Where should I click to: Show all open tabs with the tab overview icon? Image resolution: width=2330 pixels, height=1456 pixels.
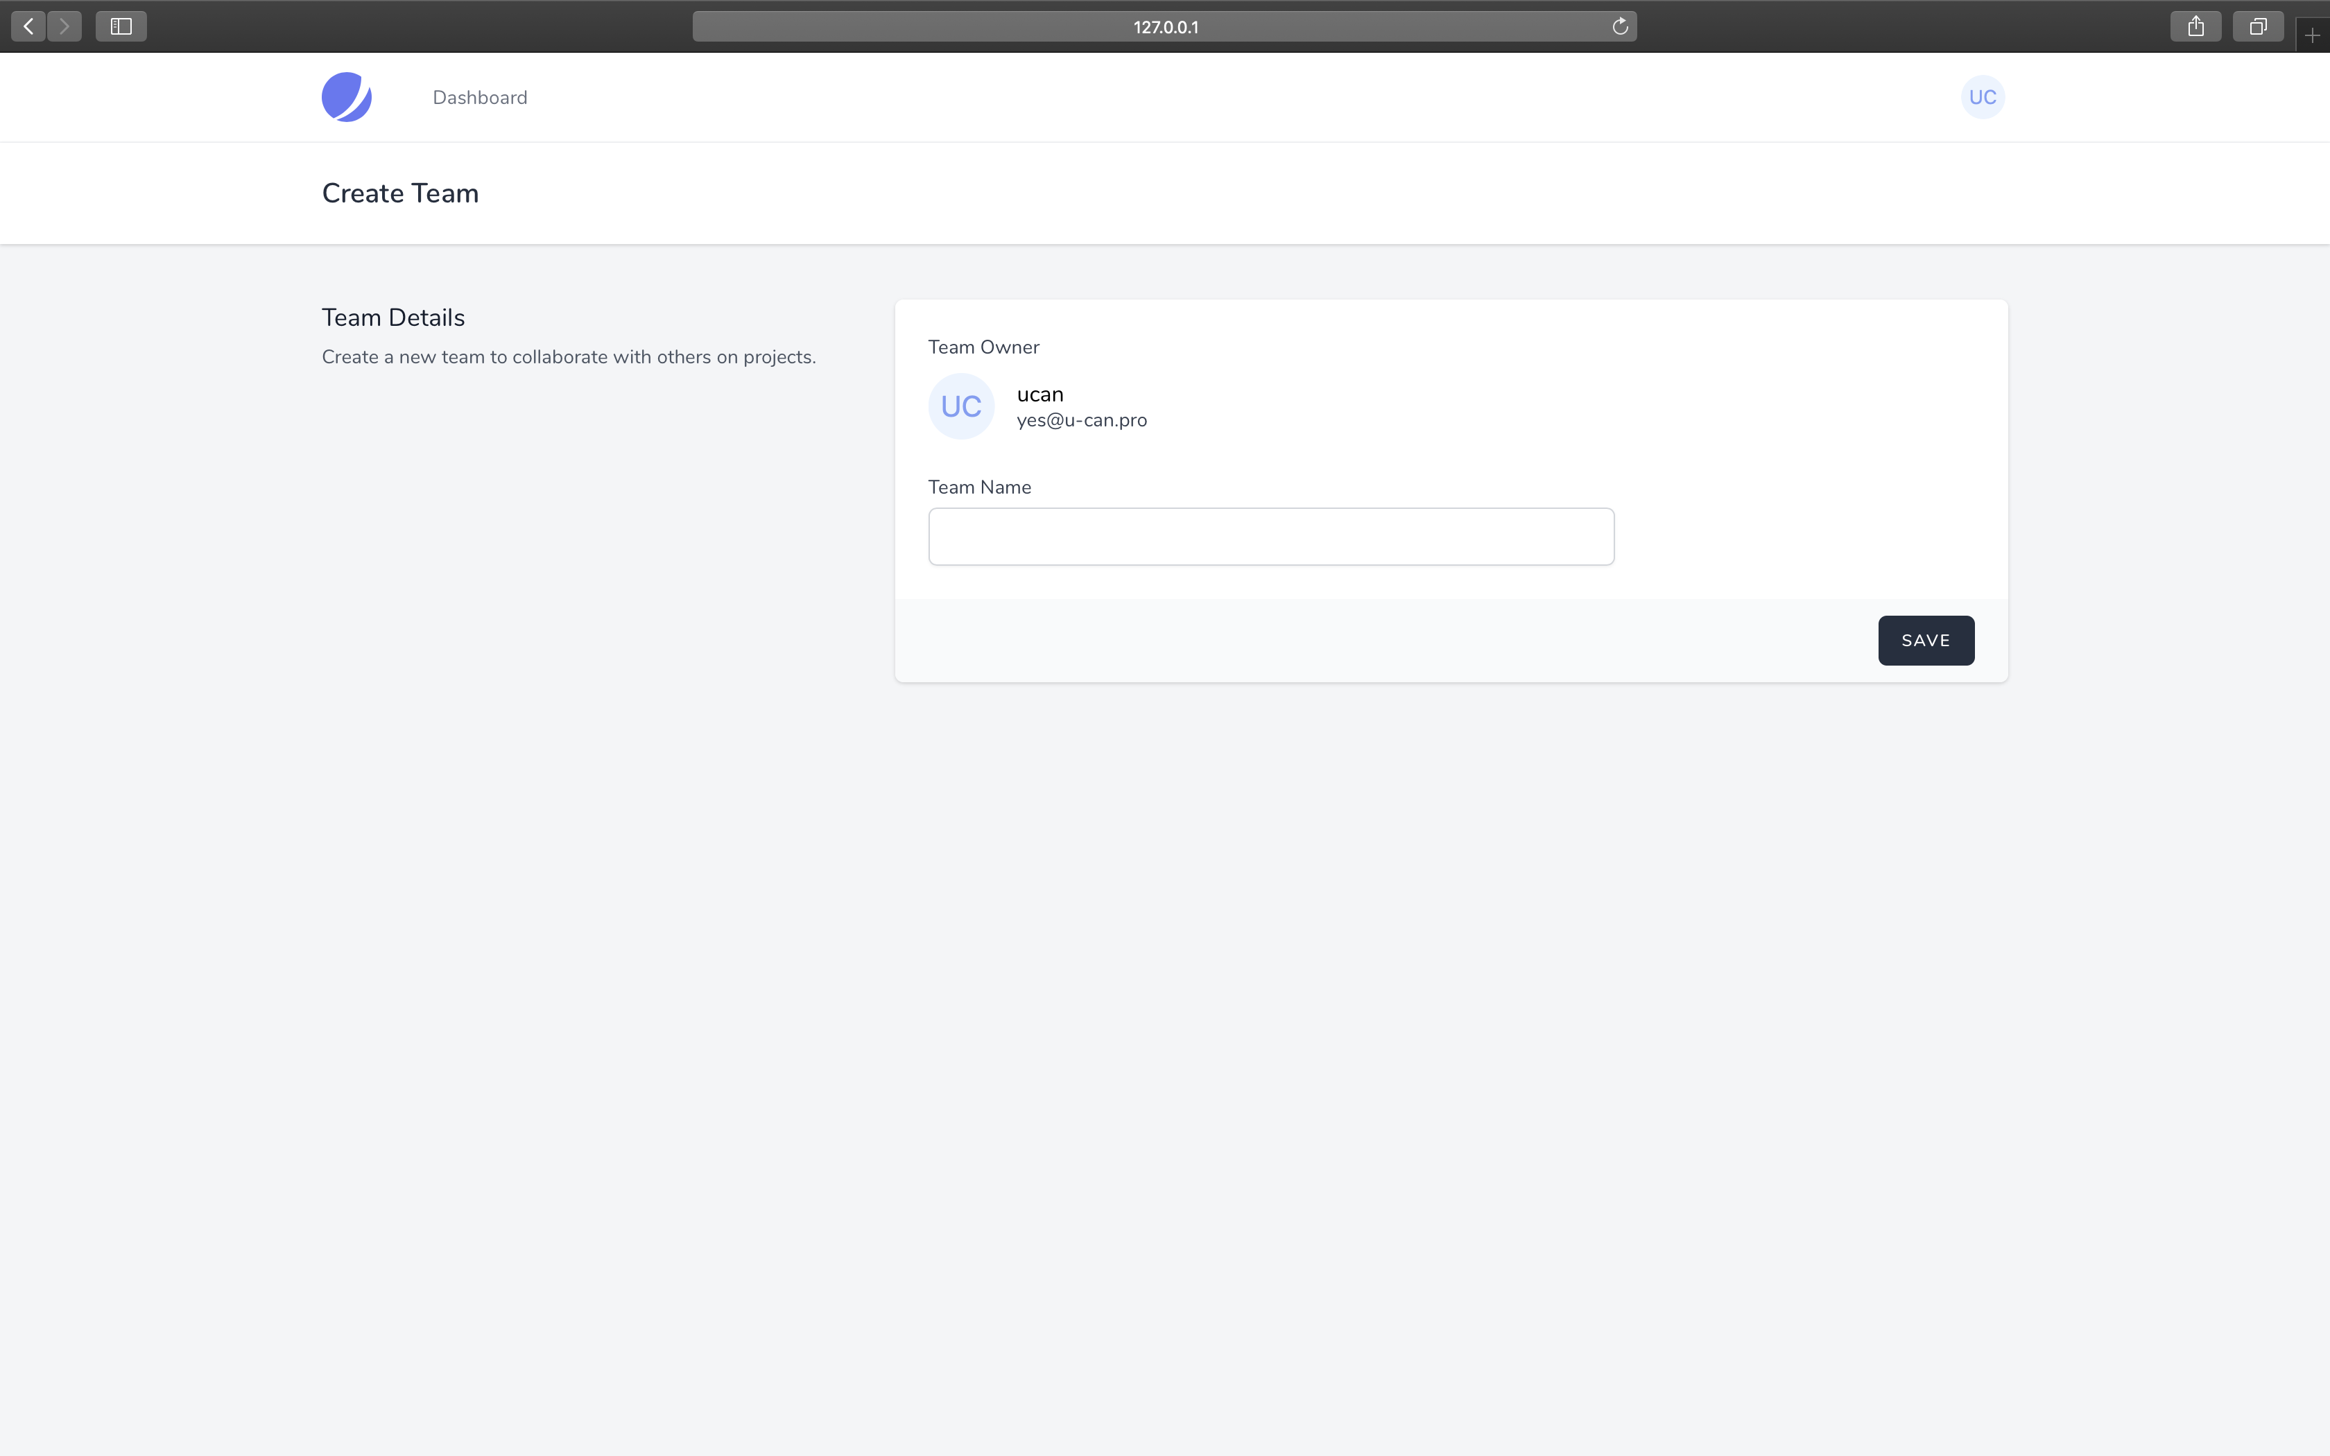[x=2256, y=26]
